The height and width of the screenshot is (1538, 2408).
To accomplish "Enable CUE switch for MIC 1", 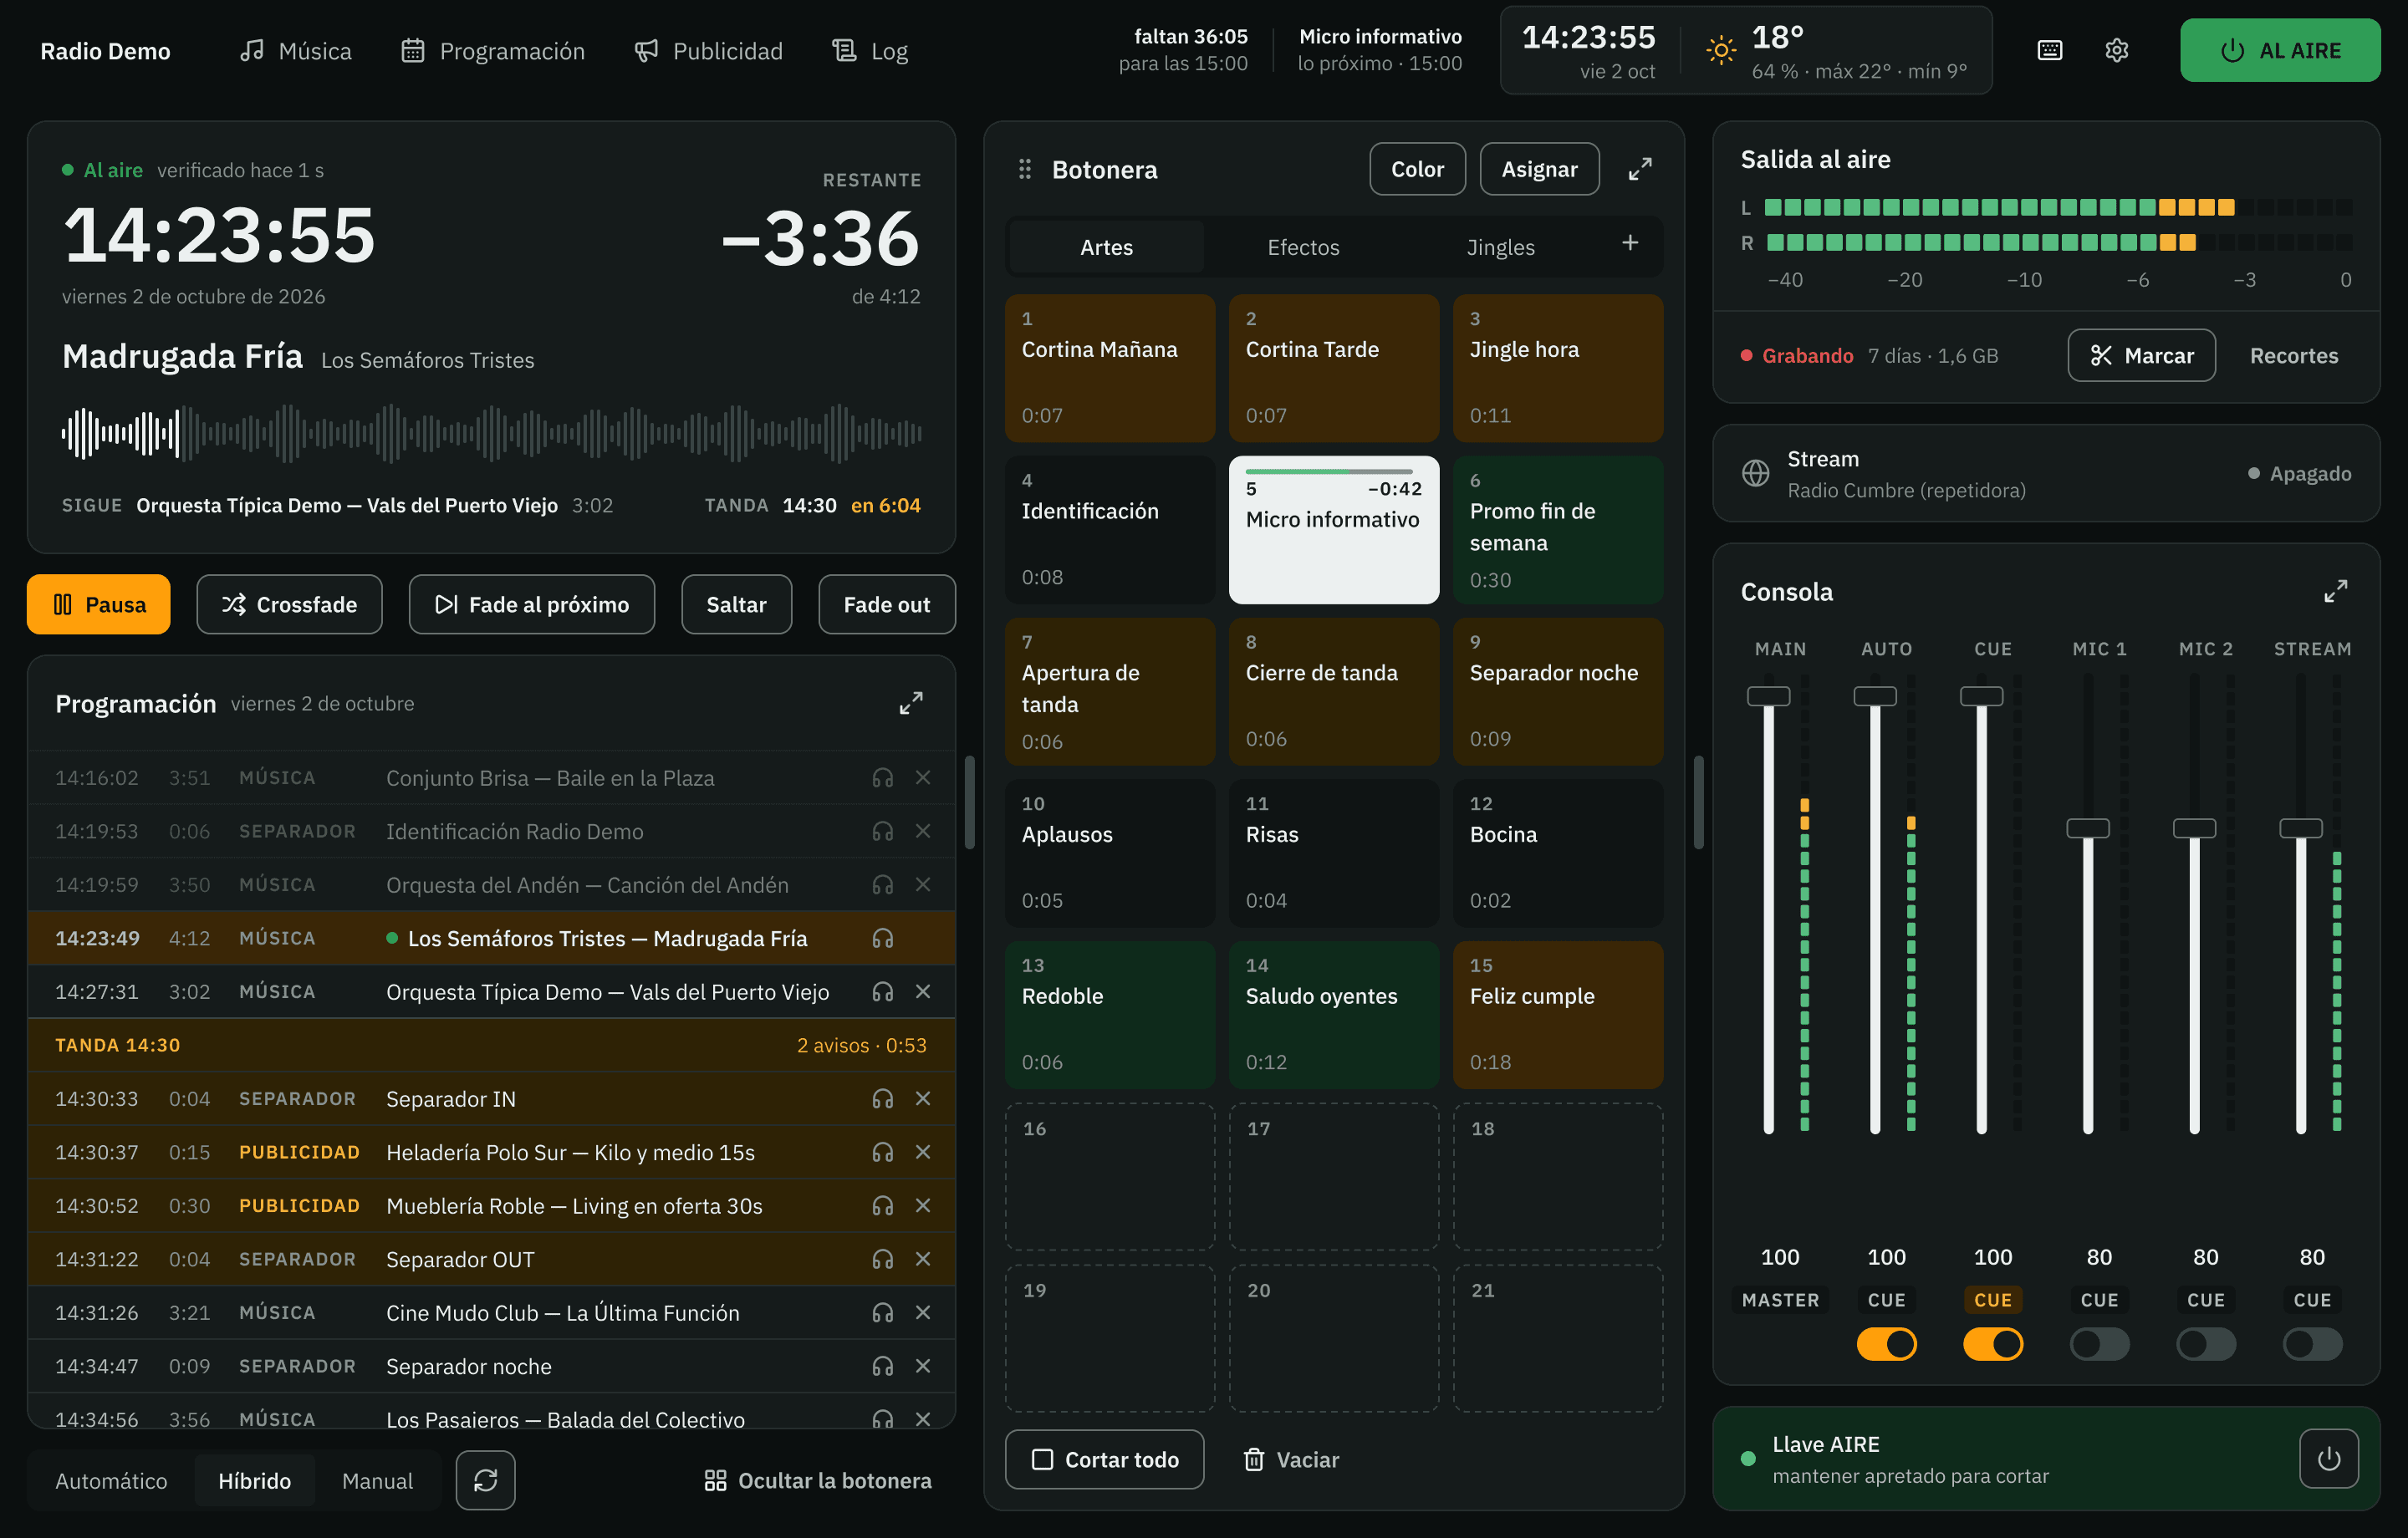I will (x=2099, y=1344).
